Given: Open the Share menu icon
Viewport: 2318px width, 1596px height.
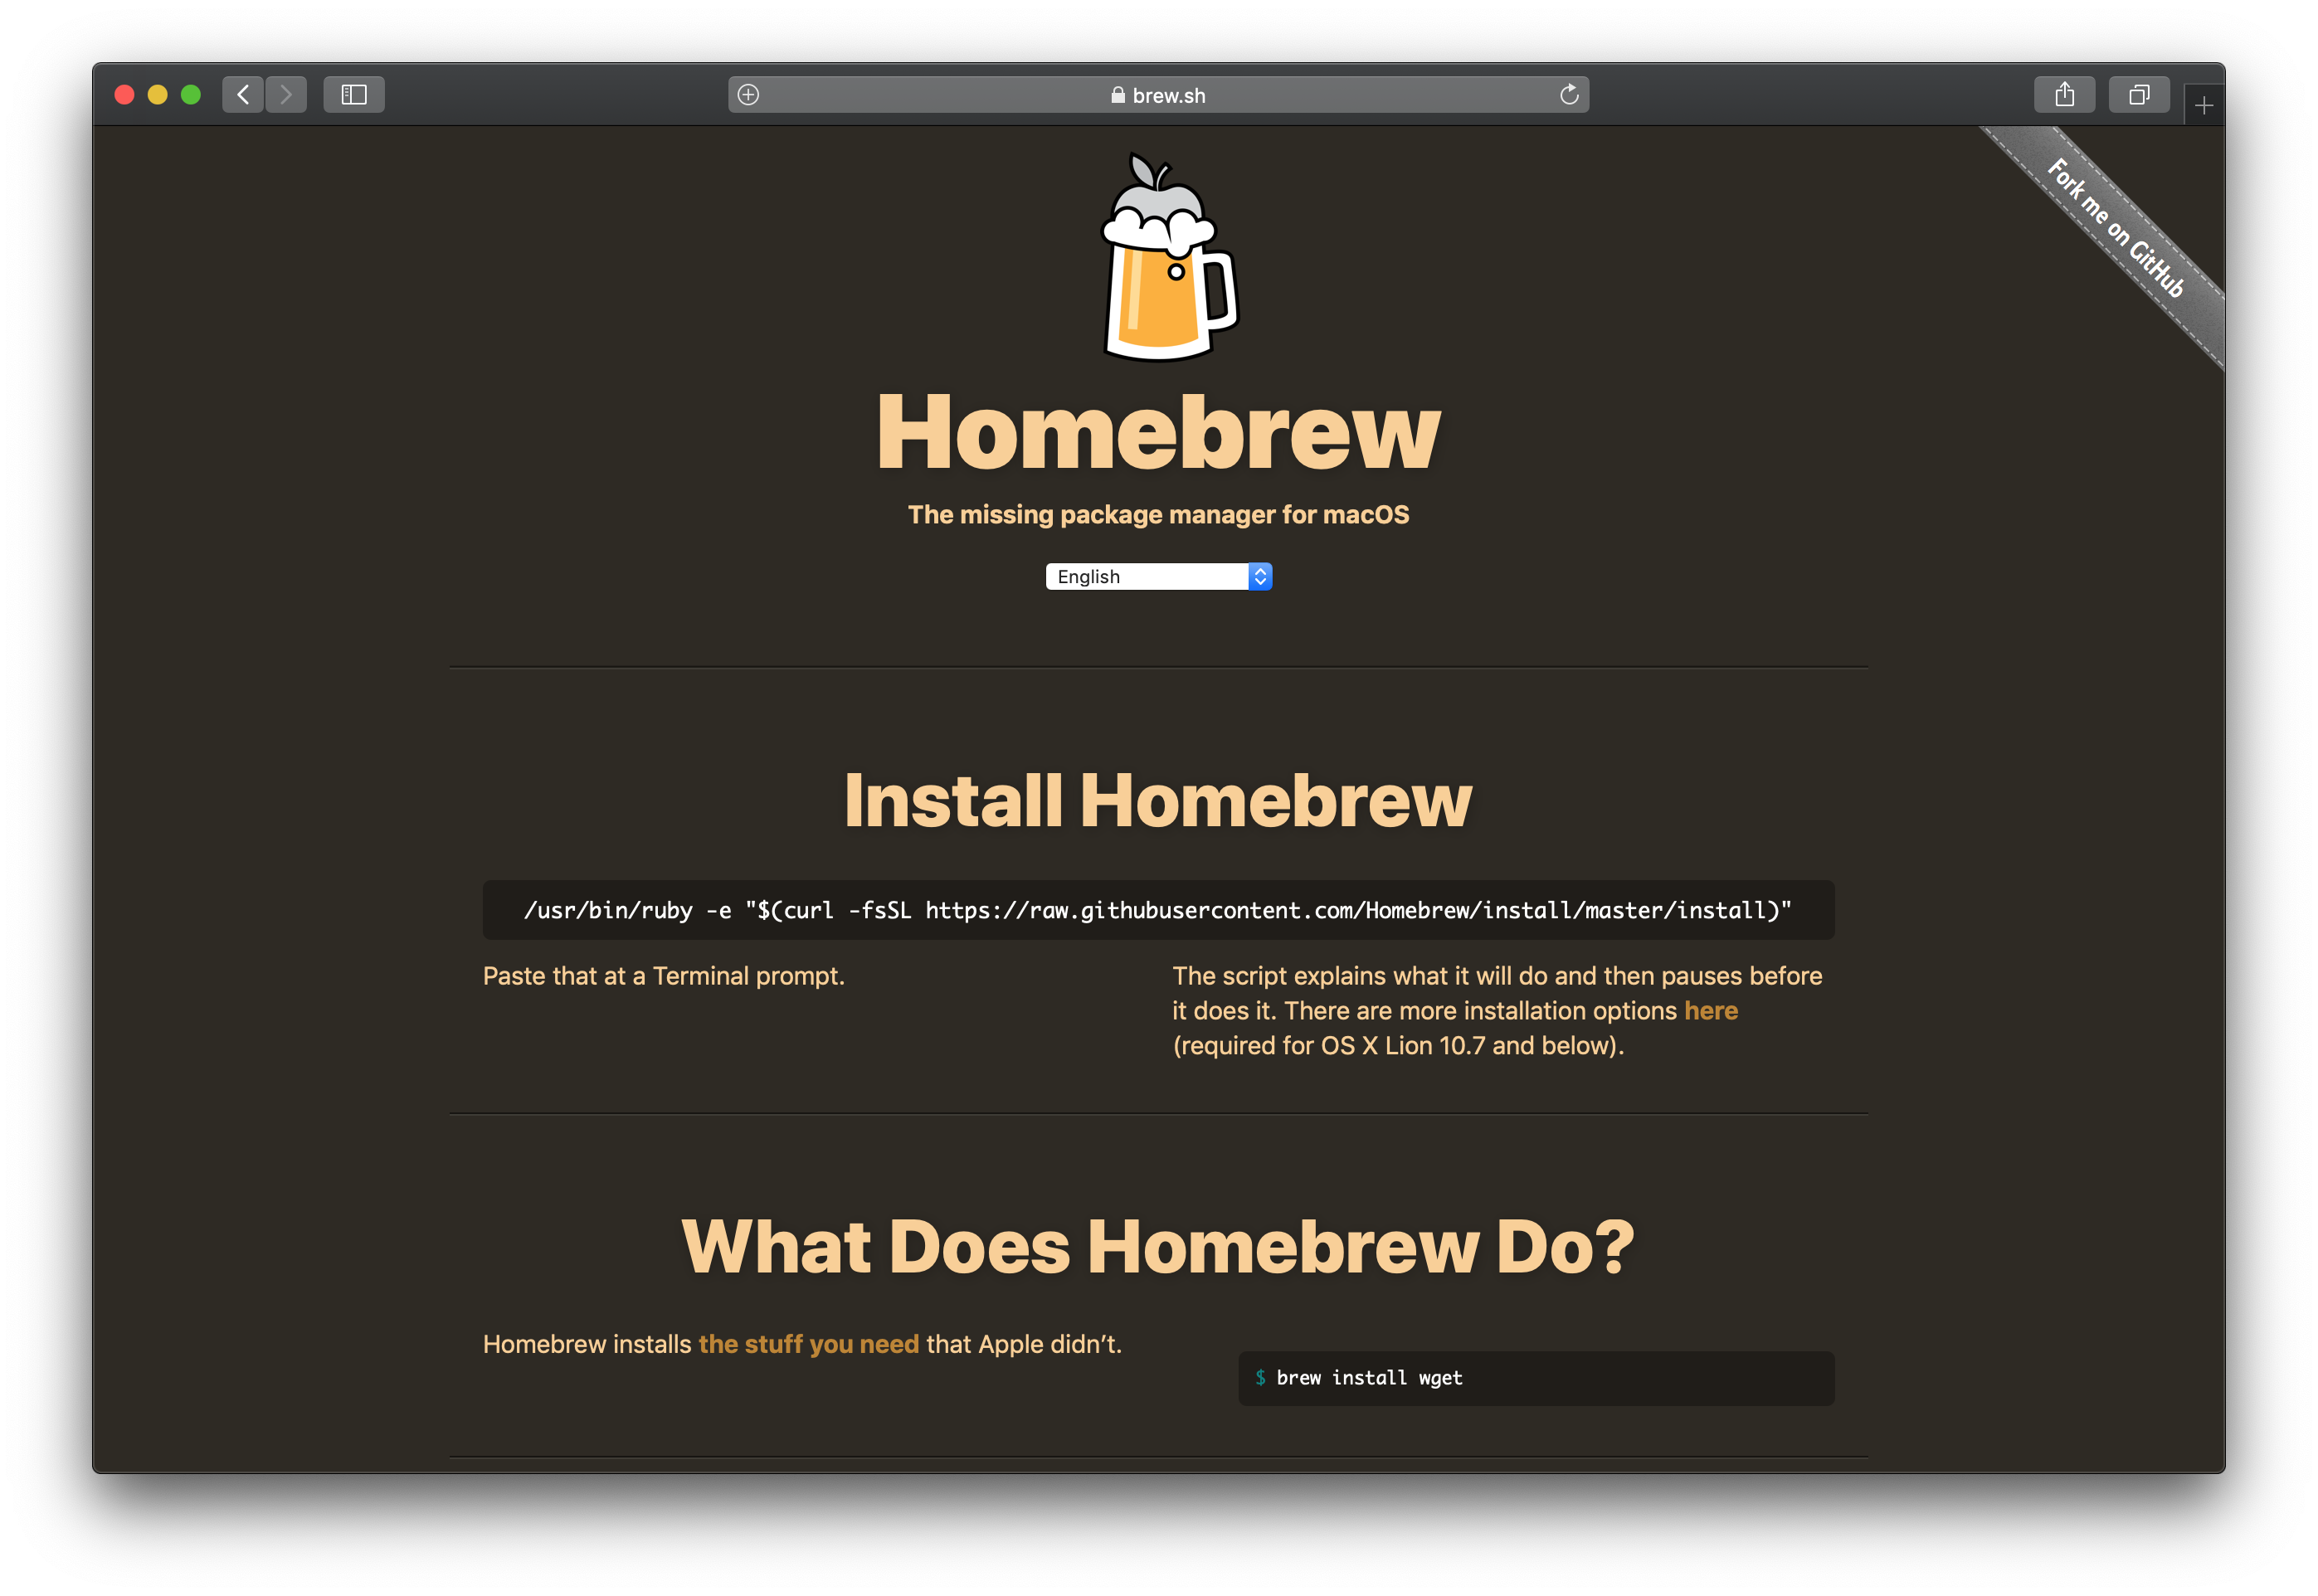Looking at the screenshot, I should pos(2064,95).
